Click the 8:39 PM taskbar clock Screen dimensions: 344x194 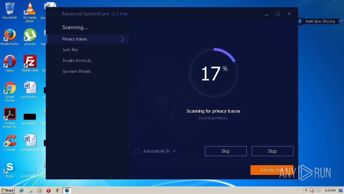point(330,190)
